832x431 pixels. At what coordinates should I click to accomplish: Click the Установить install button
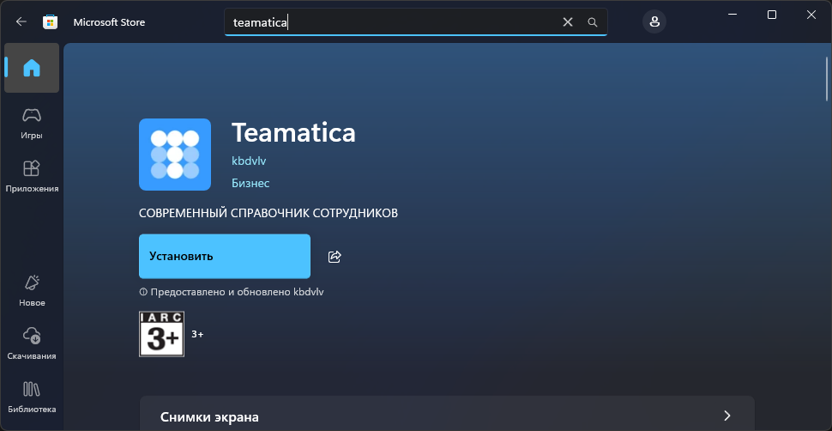tap(225, 256)
